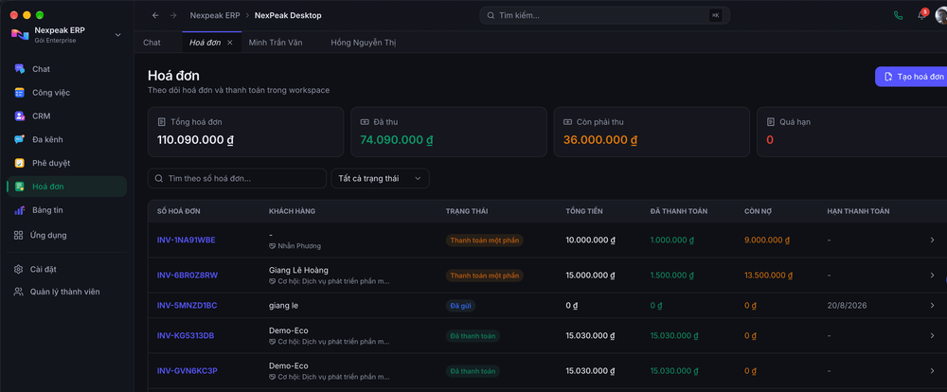Expand row INV-KG5313DB with its chevron

pos(932,335)
